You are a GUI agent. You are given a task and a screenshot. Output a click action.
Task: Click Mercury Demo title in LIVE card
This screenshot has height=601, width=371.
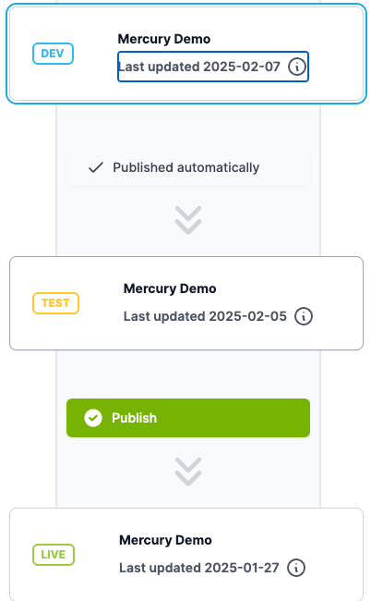tap(165, 540)
